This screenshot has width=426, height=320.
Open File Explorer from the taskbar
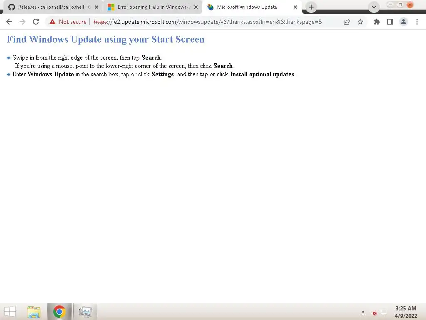(x=34, y=312)
